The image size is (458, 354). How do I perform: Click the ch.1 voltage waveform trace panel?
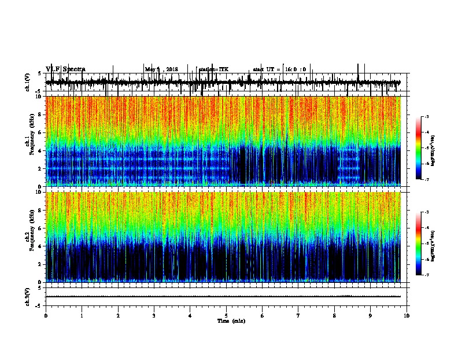(226, 82)
